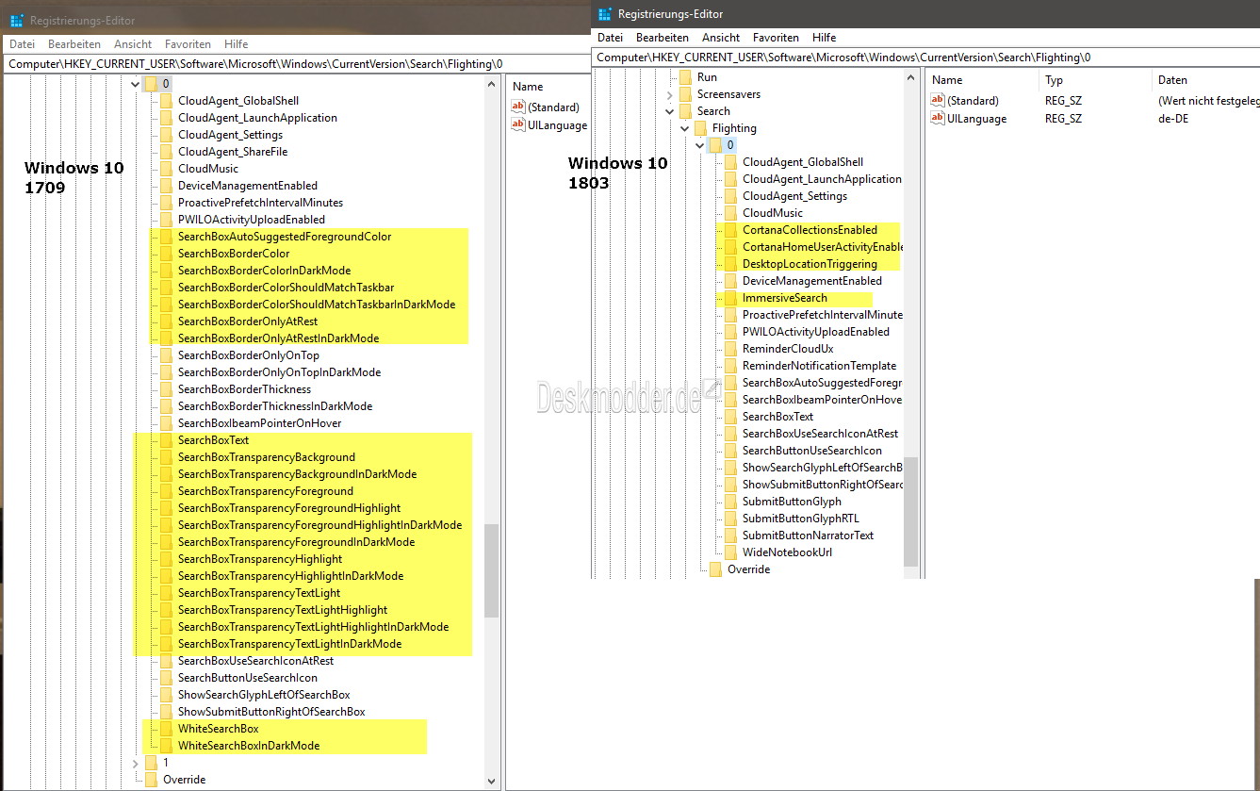Select ReminderNotificationTemplate key in the right window
Viewport: 1260px width, 791px height.
point(819,366)
